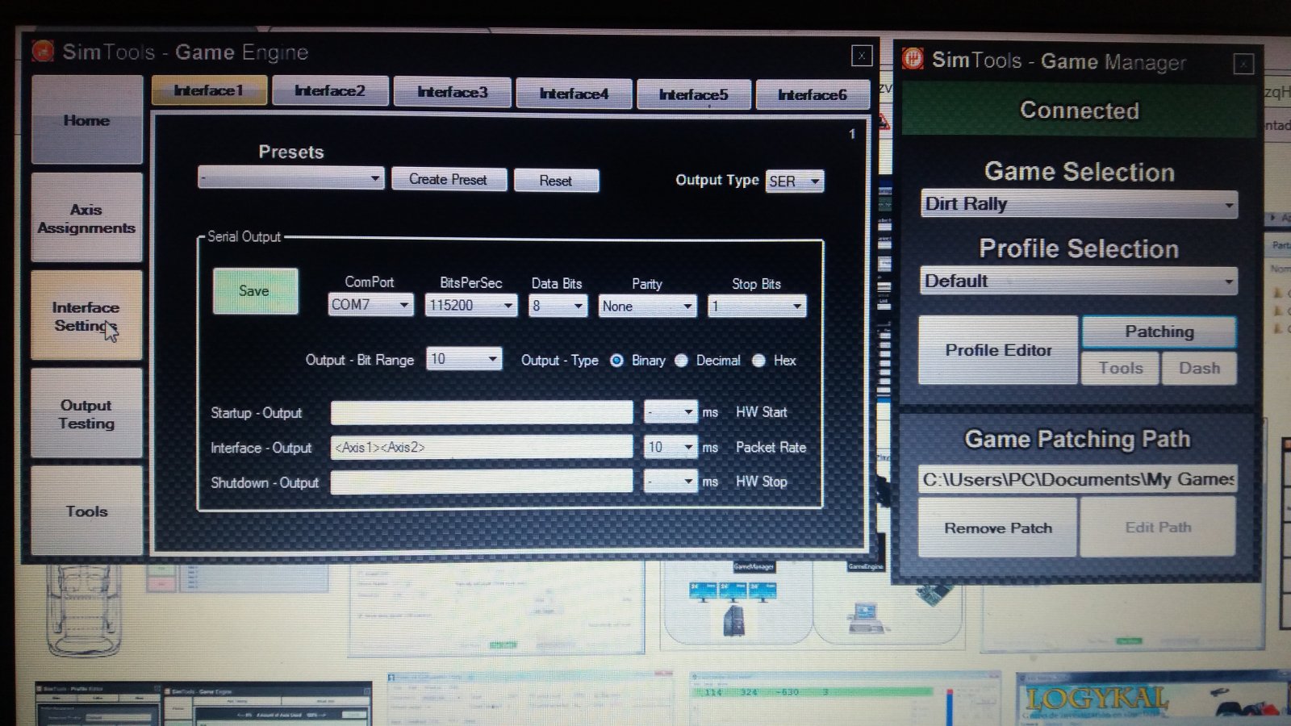
Task: Click the SimTools Game Manager logo icon
Action: tap(913, 59)
